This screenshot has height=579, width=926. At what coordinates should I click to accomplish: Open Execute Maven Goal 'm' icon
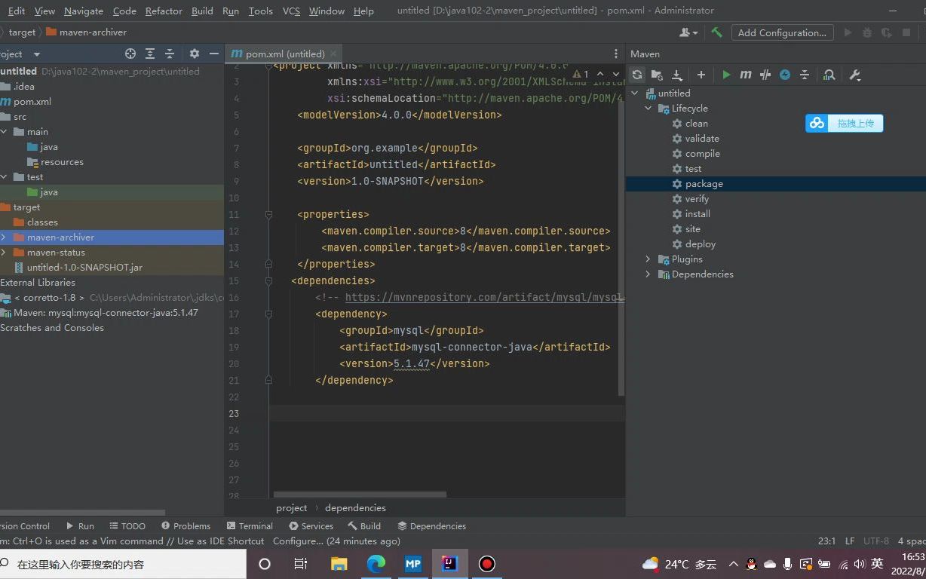(746, 75)
